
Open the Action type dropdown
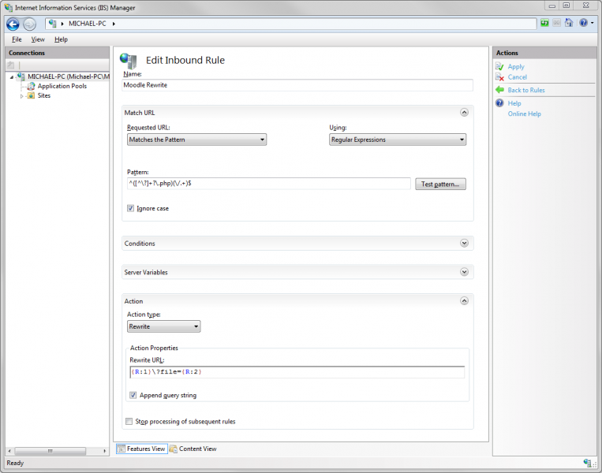pos(163,326)
